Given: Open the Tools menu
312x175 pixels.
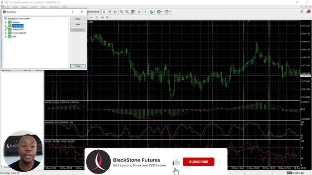Looking at the screenshot, I should coord(43,7).
